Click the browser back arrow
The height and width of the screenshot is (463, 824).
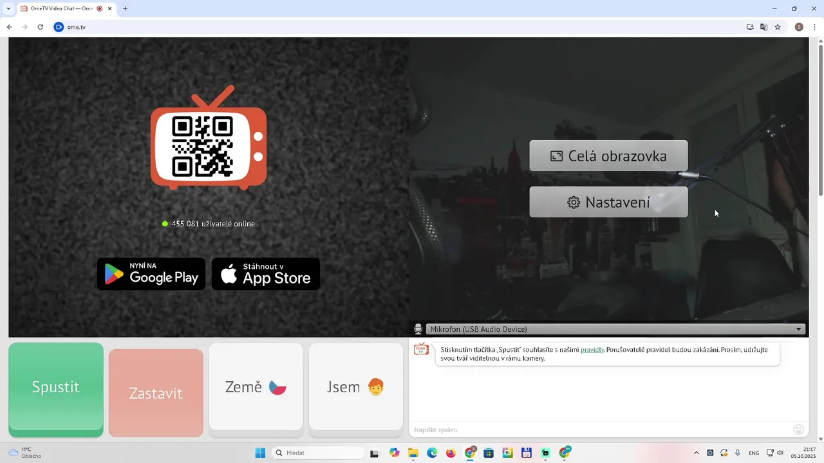[x=9, y=27]
